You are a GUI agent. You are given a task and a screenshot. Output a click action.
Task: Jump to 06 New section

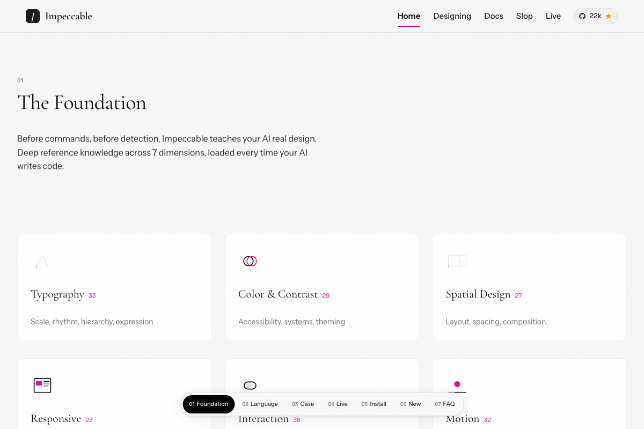(x=411, y=404)
